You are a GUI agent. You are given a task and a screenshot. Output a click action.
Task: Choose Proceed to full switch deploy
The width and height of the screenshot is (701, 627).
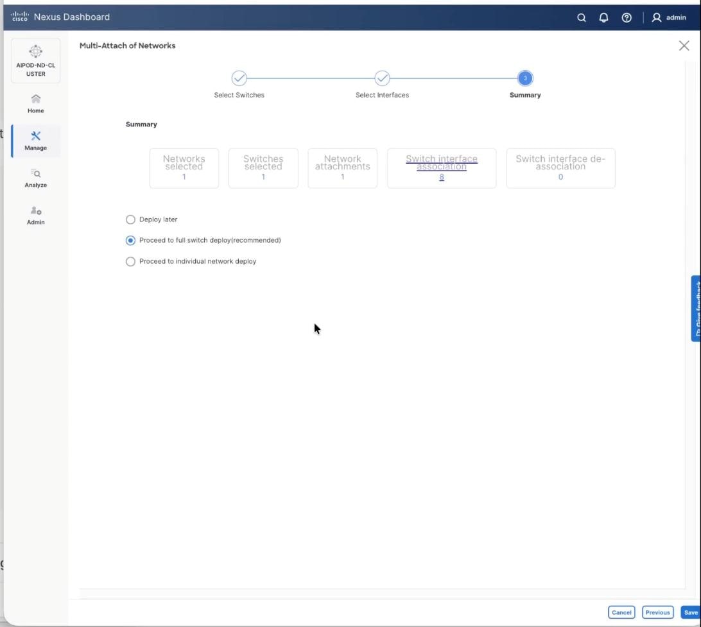pyautogui.click(x=130, y=240)
